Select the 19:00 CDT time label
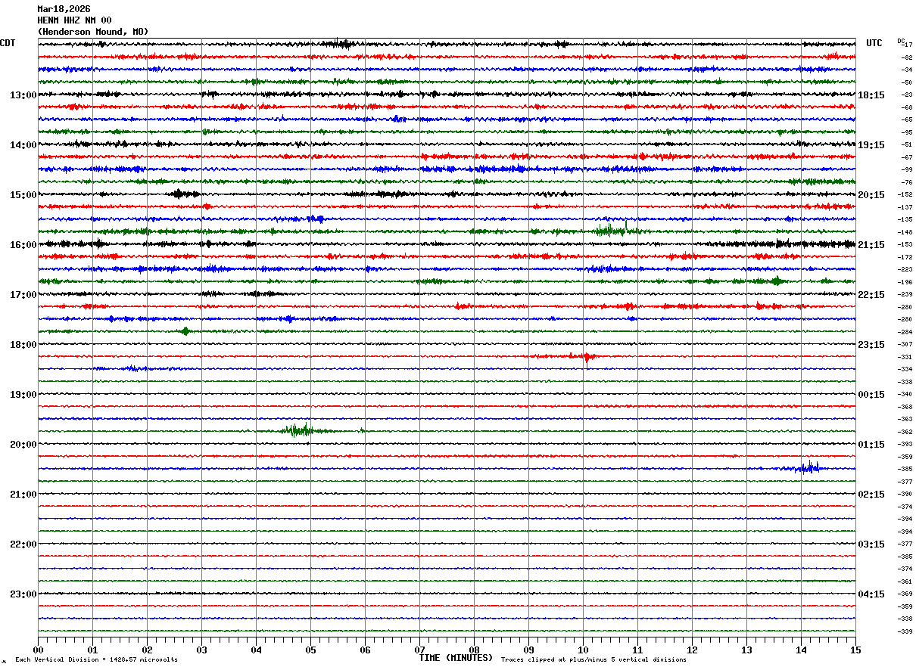916x670 pixels. [23, 395]
